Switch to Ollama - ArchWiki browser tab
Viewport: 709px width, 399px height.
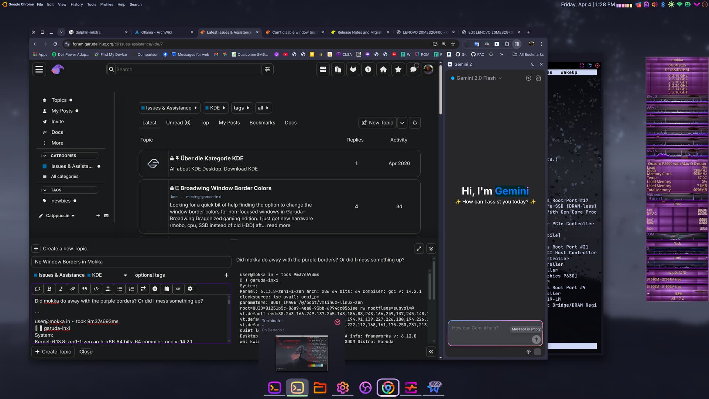tap(164, 32)
